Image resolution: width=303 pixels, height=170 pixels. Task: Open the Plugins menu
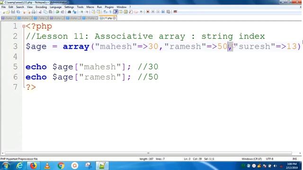109,7
